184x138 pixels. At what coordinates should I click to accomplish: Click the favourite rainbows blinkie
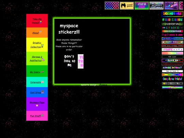172,87
